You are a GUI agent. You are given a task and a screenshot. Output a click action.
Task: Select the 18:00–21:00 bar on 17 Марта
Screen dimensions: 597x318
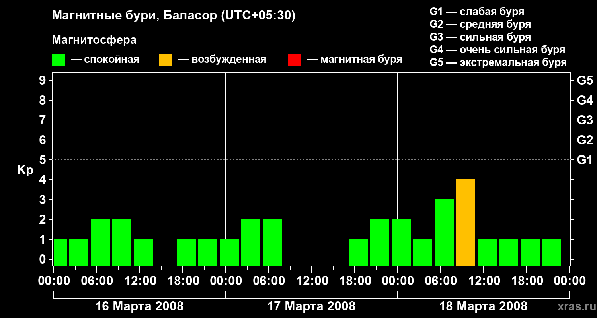(x=358, y=252)
